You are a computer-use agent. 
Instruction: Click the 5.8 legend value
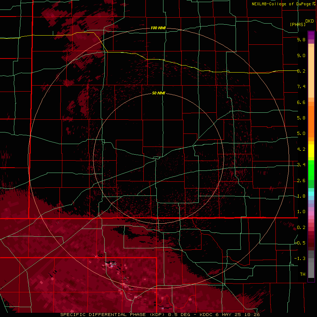301,118
